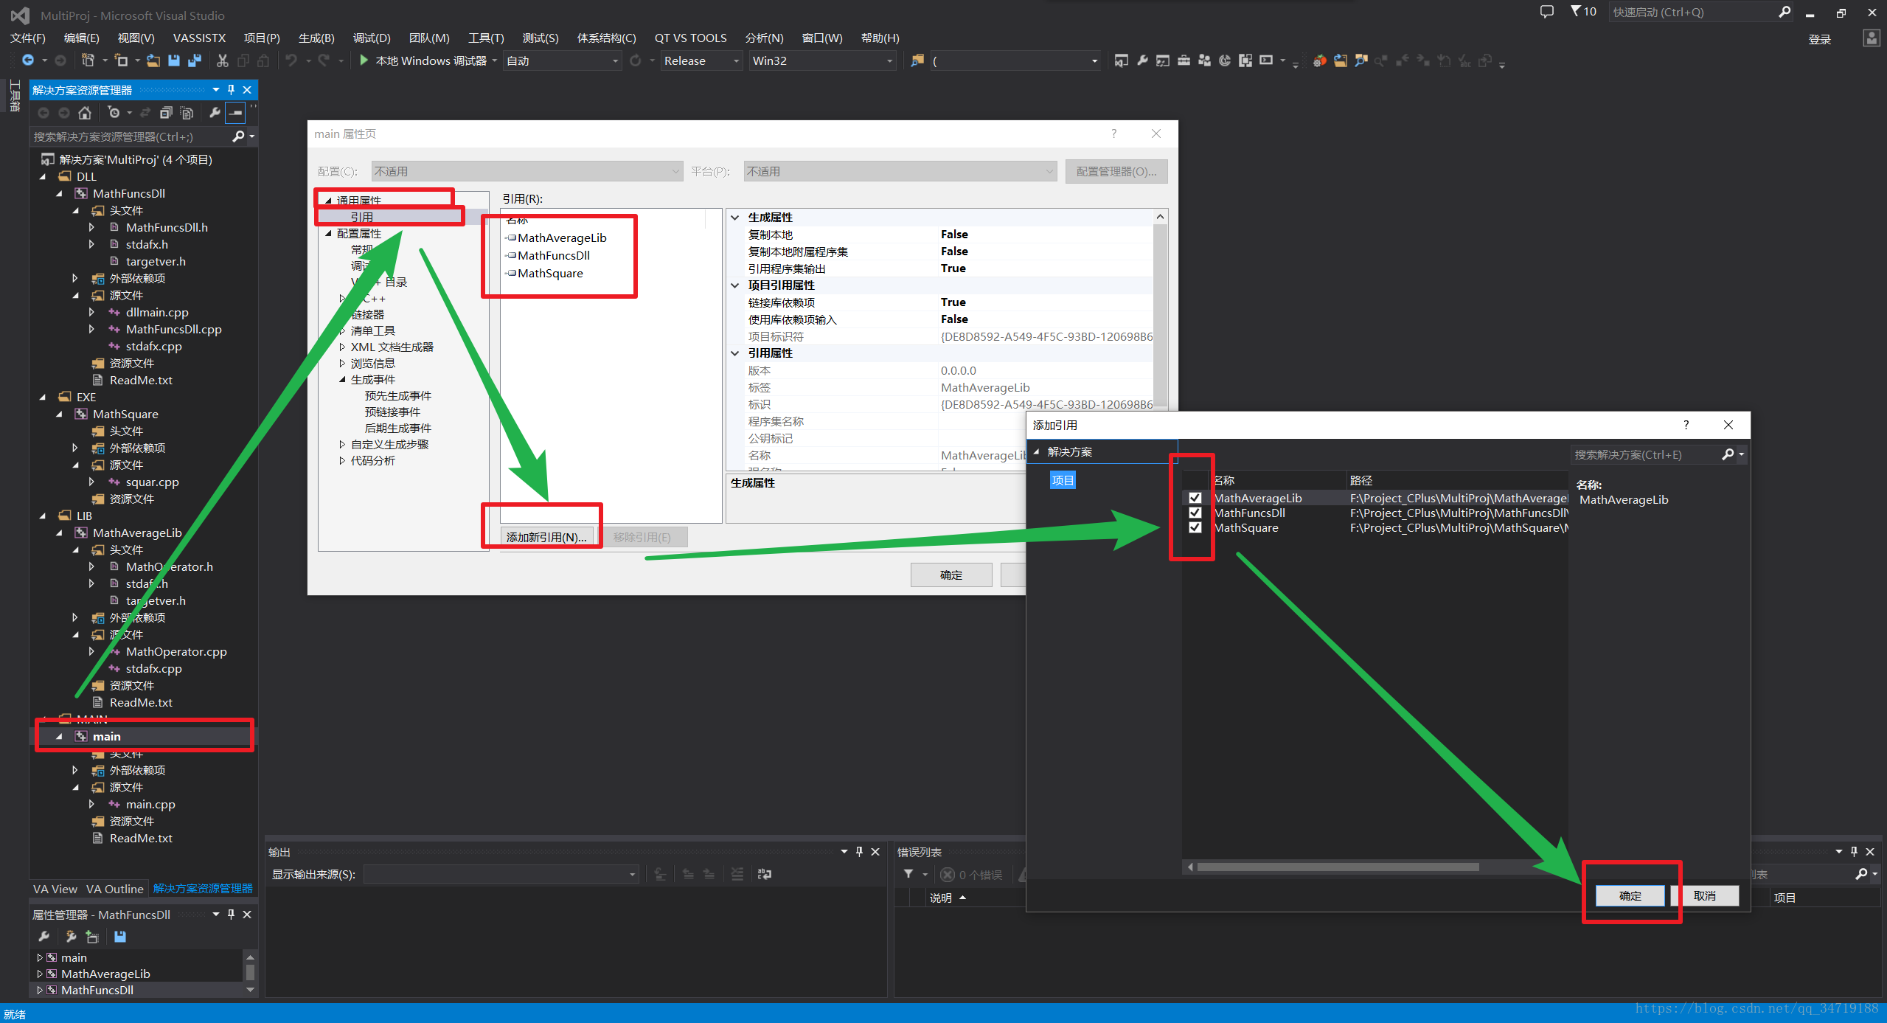The height and width of the screenshot is (1023, 1887).
Task: Click the Add Reference horizontal scrollbar thumb
Action: 1338,867
